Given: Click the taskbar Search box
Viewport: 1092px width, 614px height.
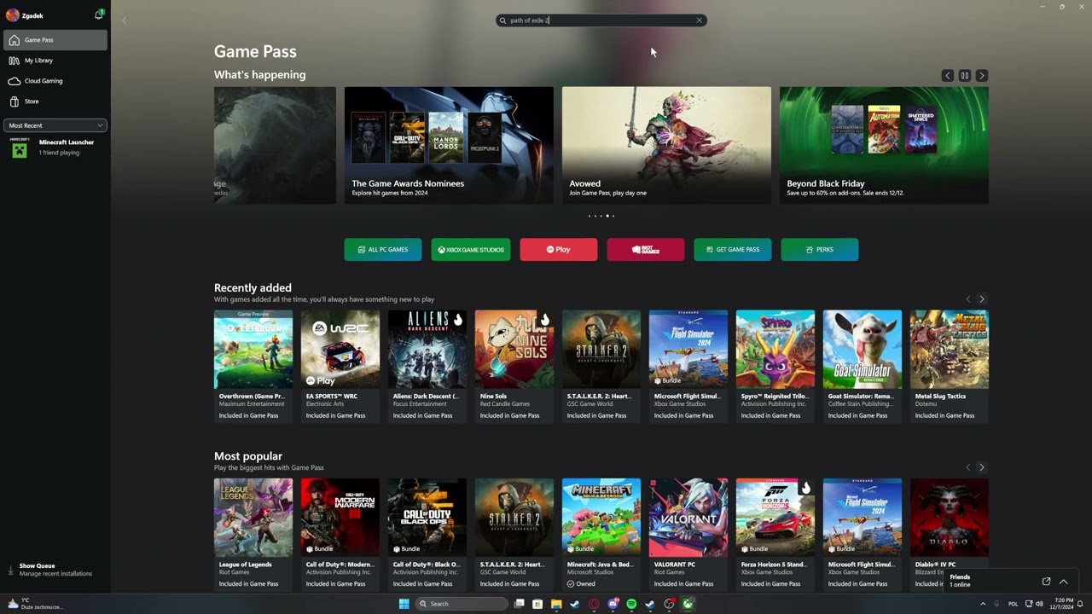Looking at the screenshot, I should click(x=462, y=604).
